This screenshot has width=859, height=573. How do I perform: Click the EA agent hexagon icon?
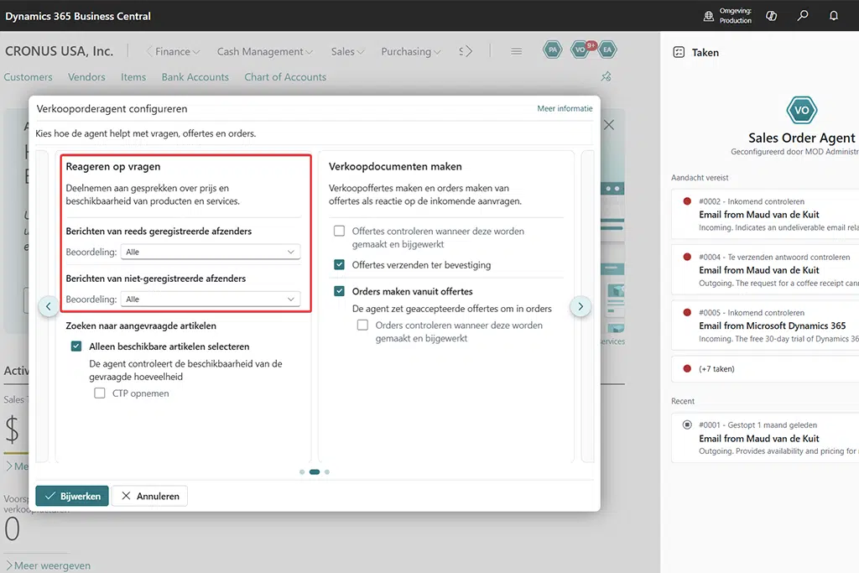point(607,49)
